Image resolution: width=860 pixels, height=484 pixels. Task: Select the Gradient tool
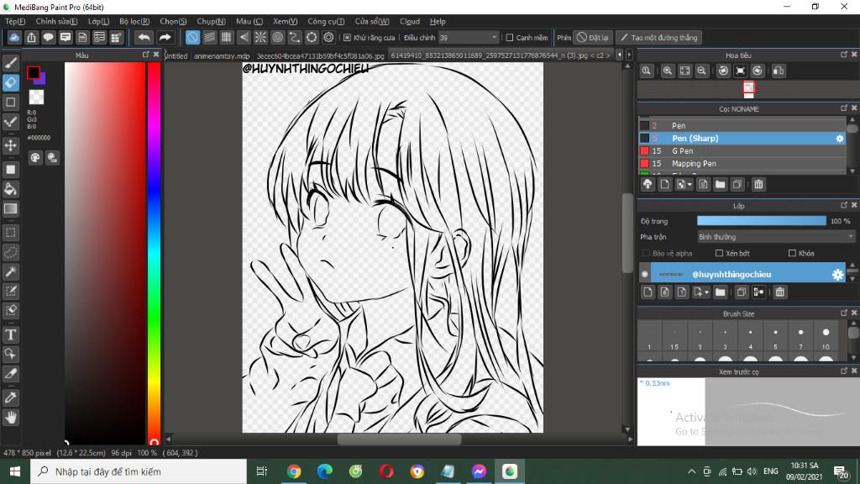point(10,209)
